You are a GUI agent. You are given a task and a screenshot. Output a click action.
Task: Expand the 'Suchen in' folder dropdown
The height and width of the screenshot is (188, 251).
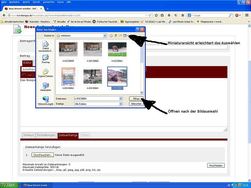pyautogui.click(x=104, y=36)
